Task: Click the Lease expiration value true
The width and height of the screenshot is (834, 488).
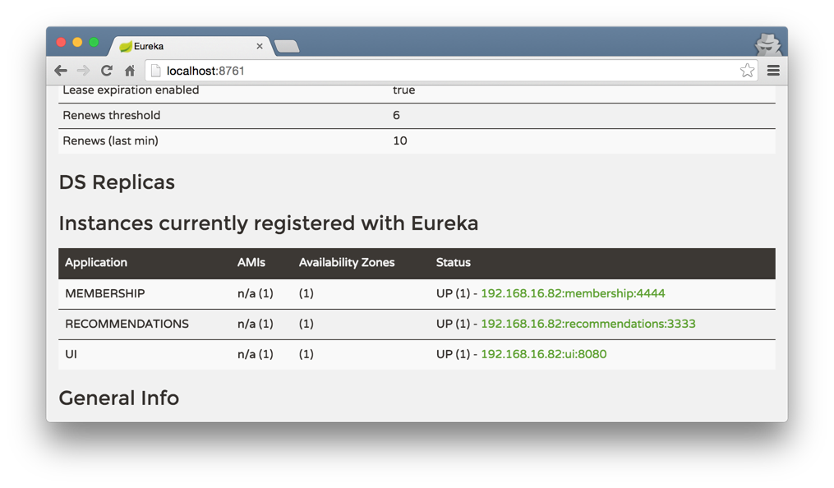Action: tap(404, 90)
